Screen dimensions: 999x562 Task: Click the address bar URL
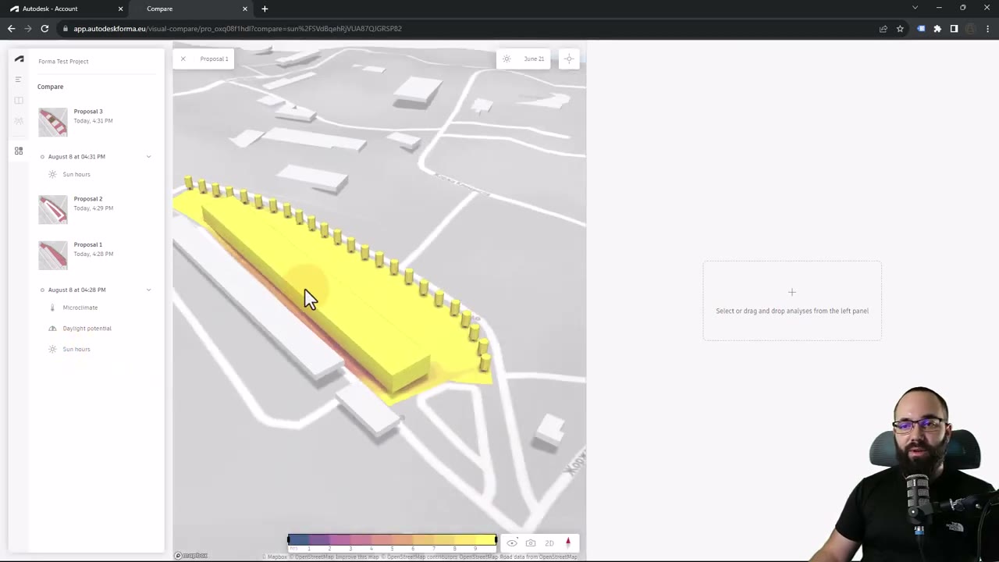[x=238, y=29]
